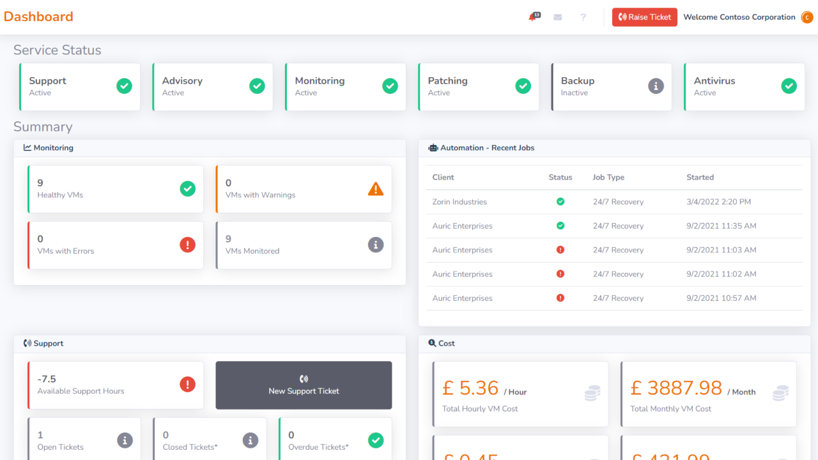Screen dimensions: 818x460
Task: Click the Open Tickets info icon
Action: tap(125, 440)
